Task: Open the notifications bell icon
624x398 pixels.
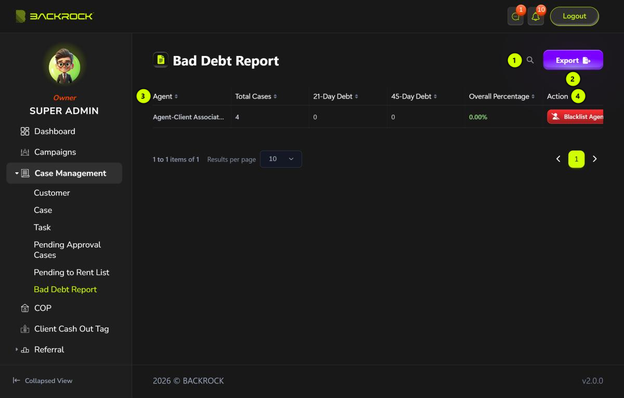Action: pos(536,17)
